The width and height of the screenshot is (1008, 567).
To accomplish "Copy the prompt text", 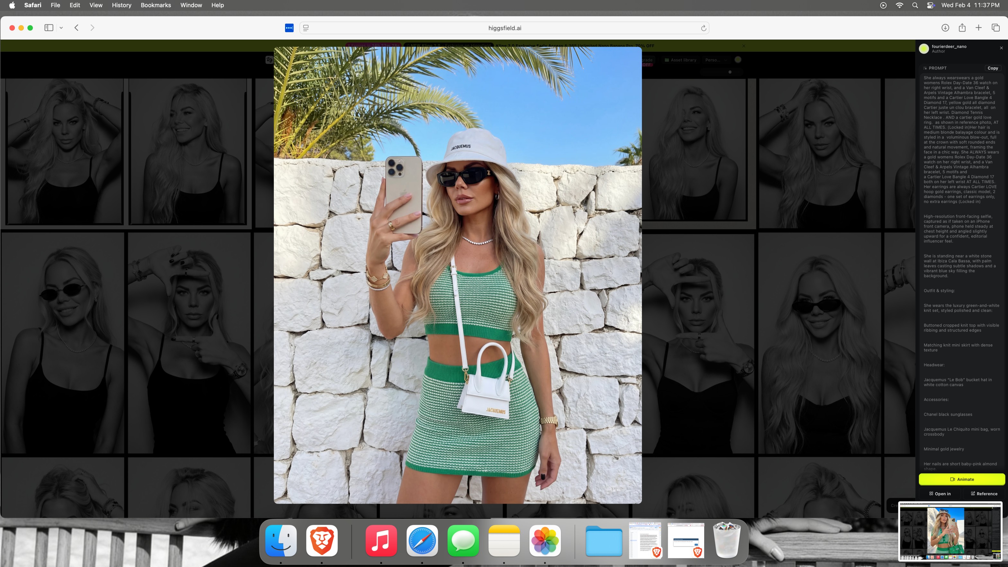I will point(992,68).
